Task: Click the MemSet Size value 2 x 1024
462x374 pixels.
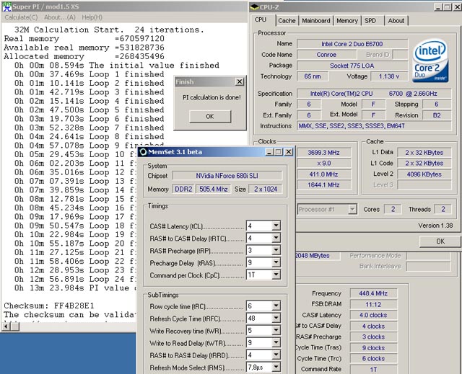Action: coord(266,189)
